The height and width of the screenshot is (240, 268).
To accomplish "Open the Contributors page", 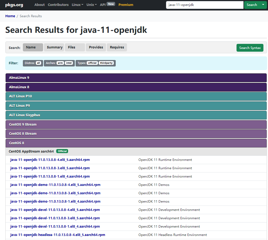I will (58, 5).
